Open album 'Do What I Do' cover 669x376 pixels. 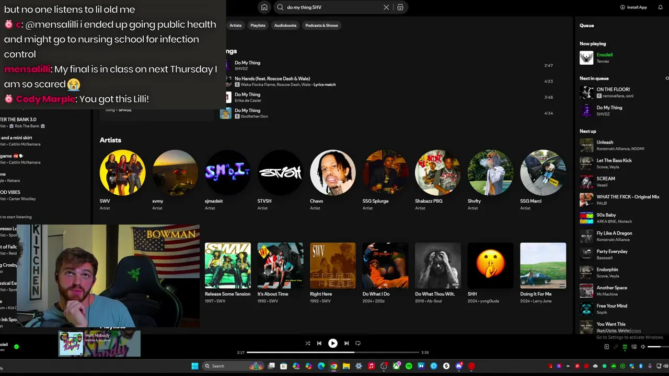[385, 265]
